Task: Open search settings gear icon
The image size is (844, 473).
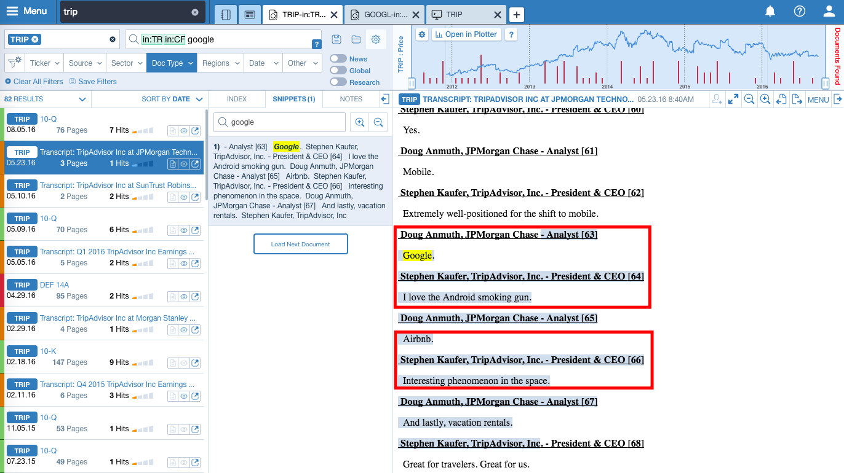Action: coord(375,39)
